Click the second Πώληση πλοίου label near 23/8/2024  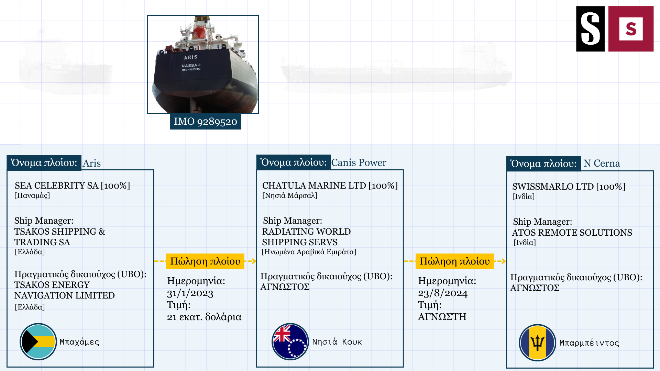[454, 261]
